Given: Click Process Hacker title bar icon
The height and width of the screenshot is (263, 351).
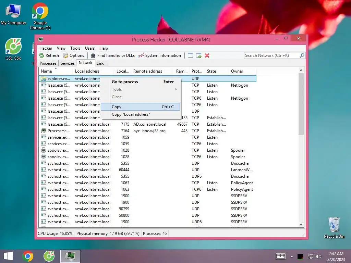Looking at the screenshot, I should [40, 39].
